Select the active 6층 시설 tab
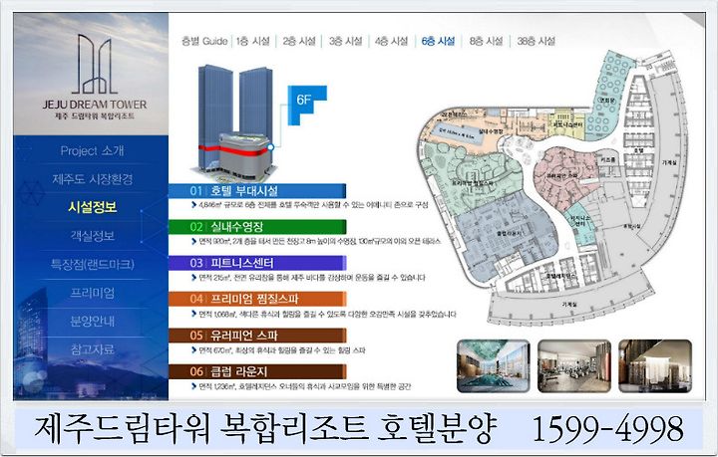 pos(438,41)
